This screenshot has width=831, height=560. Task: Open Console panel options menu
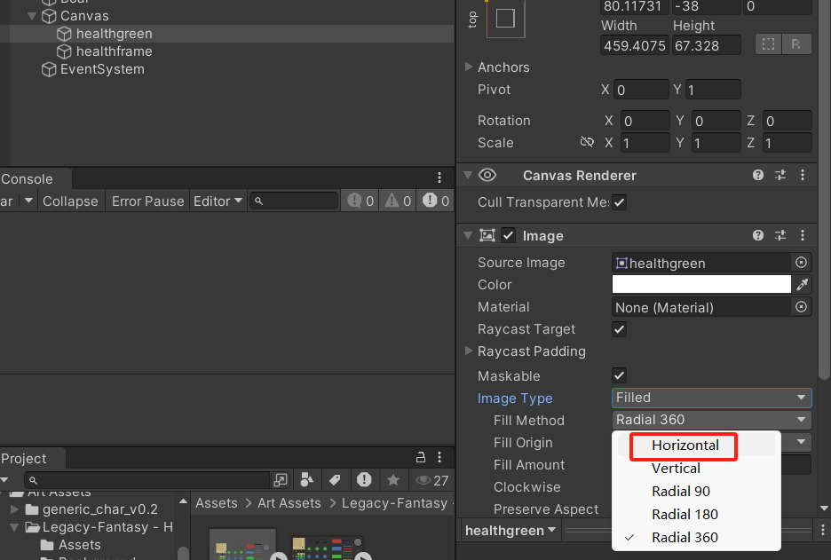[439, 177]
